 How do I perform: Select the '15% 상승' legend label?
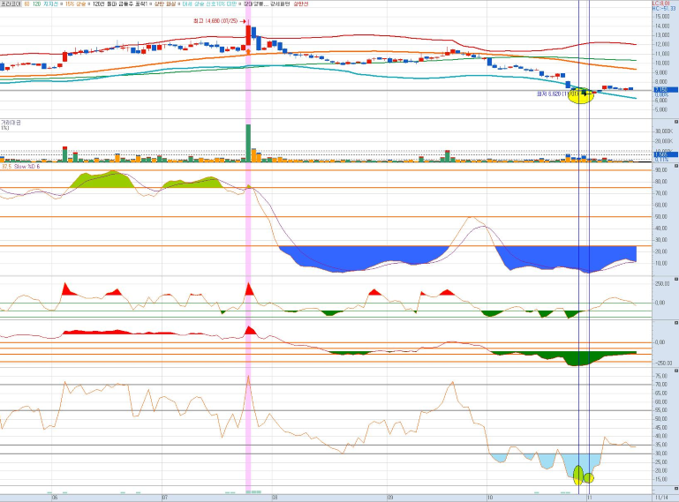click(x=75, y=4)
